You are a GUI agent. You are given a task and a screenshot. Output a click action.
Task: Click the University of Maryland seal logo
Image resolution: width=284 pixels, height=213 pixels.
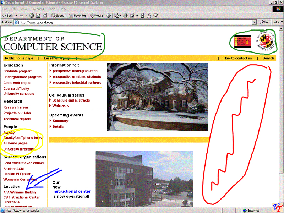click(266, 41)
